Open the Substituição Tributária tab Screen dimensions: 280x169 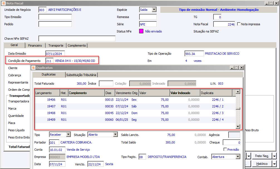tap(81, 75)
